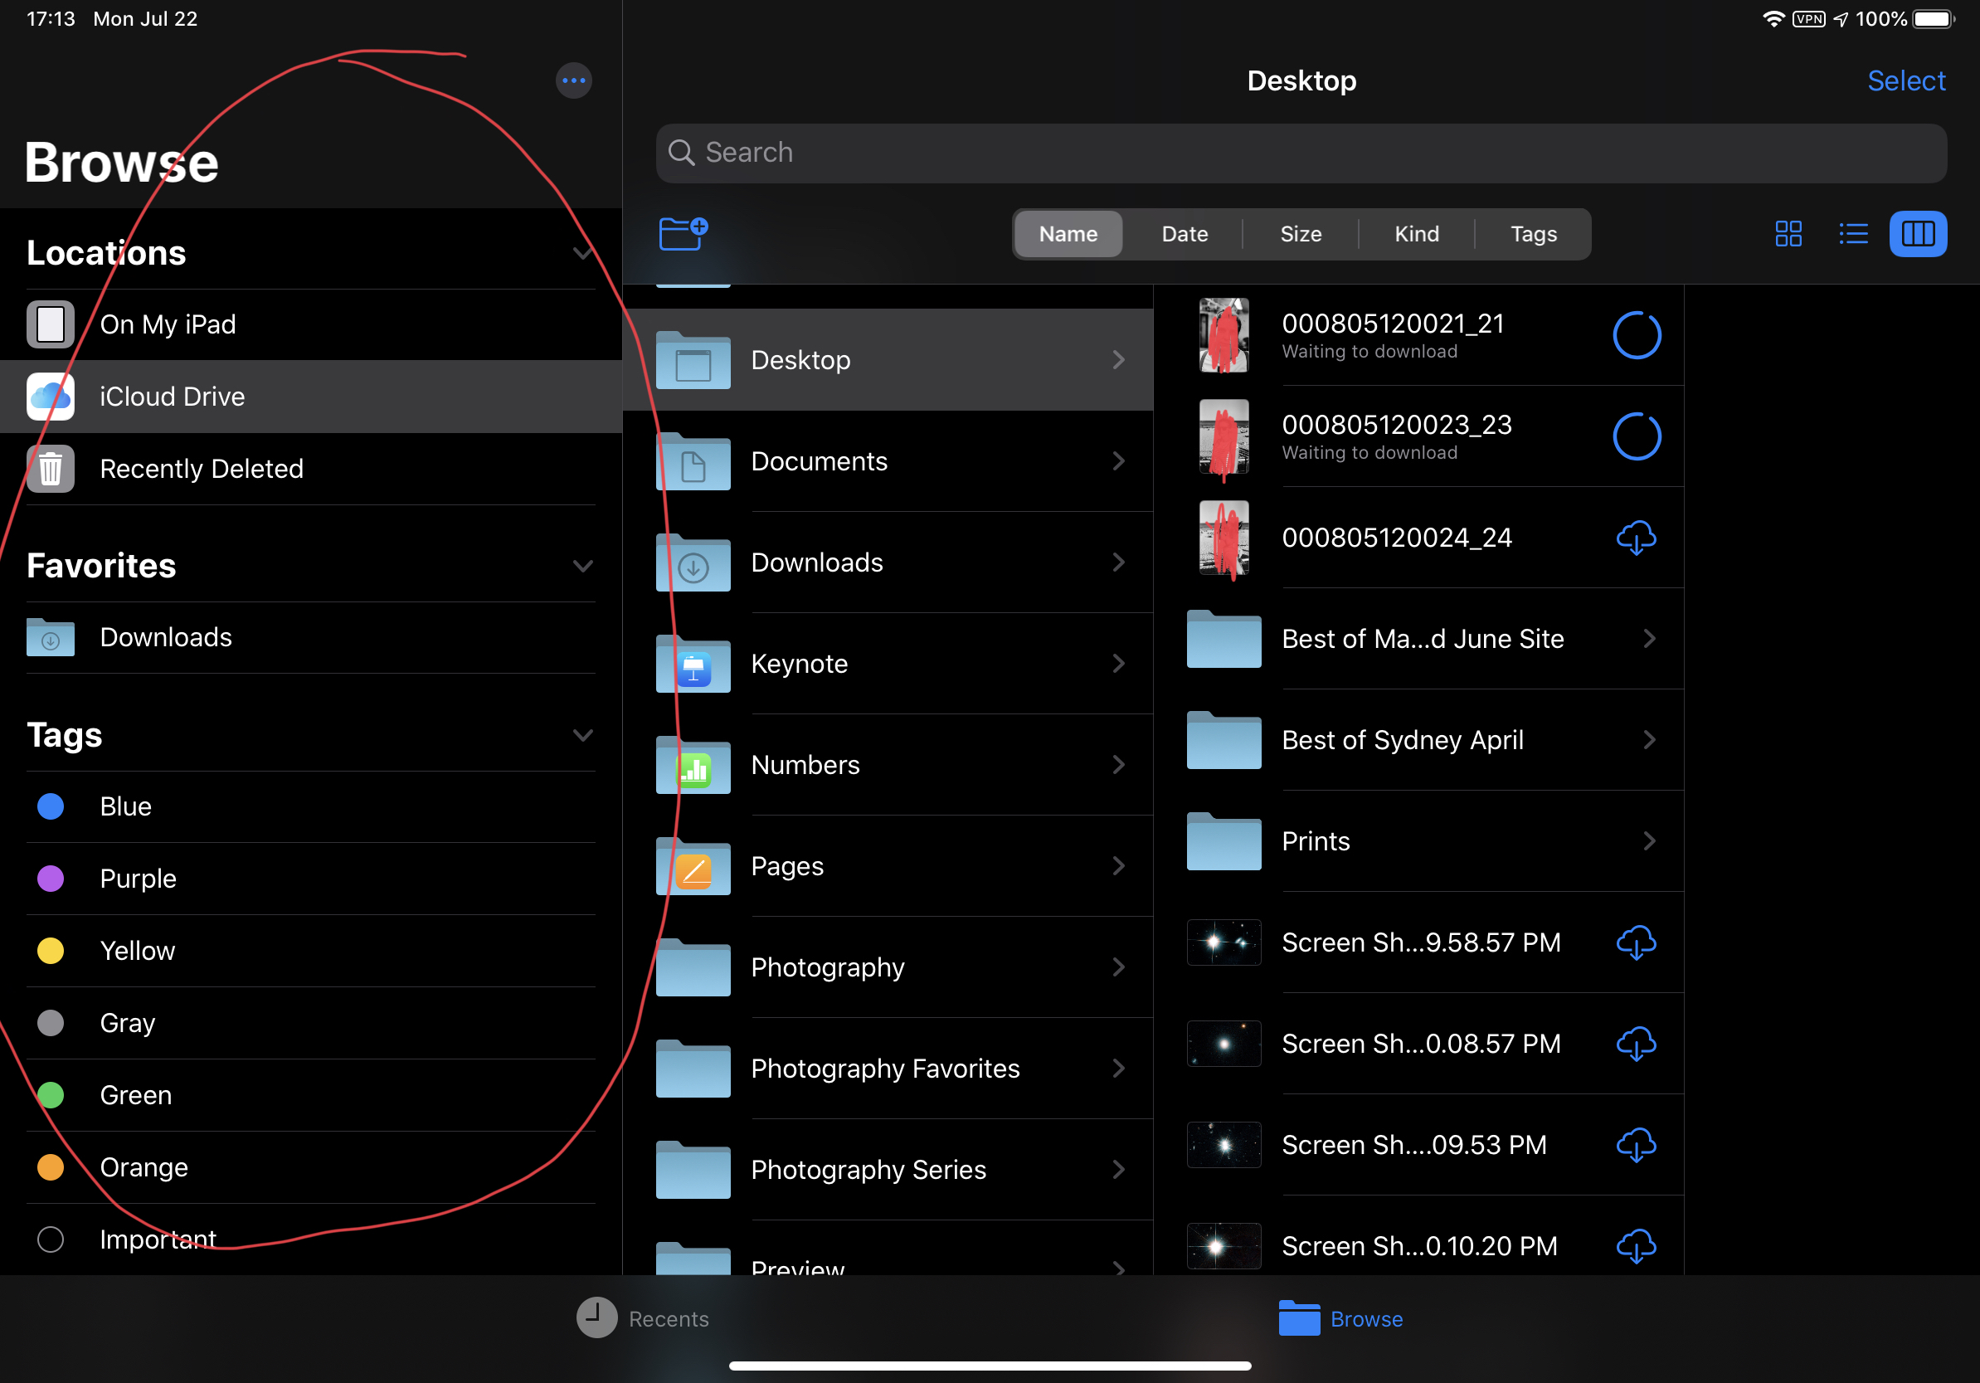Sort files by Date
This screenshot has height=1383, width=1980.
[1184, 234]
